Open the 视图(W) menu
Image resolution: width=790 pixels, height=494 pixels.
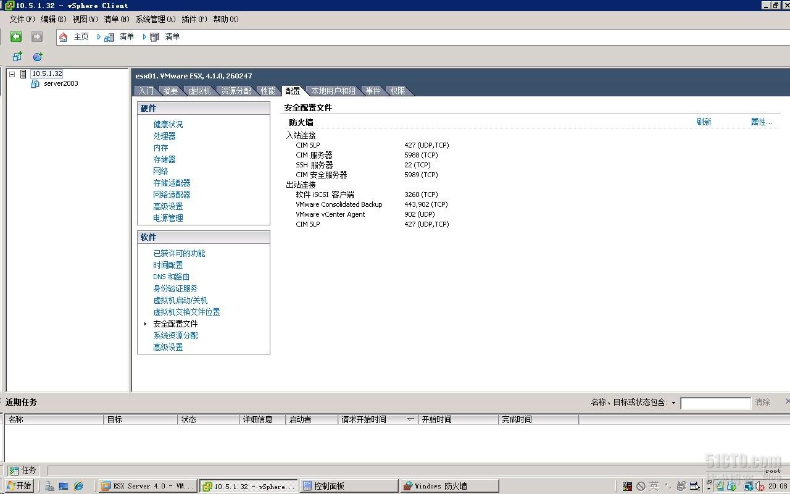click(x=85, y=19)
